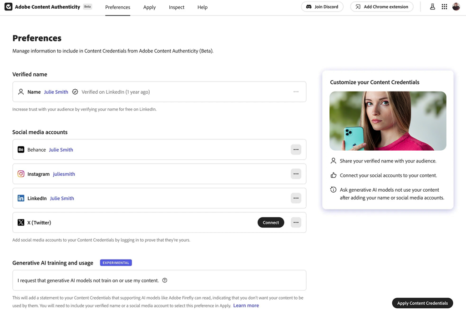Click the Verified on LinkedIn (1 year ago) text
This screenshot has height=311, width=466.
coord(116,92)
